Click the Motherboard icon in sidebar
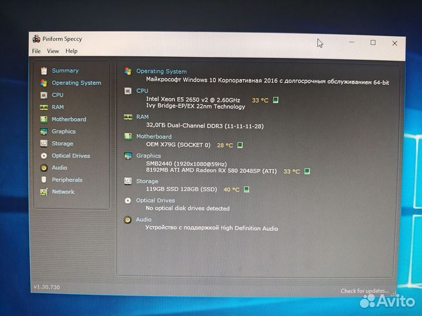Image resolution: width=422 pixels, height=316 pixels. point(43,119)
